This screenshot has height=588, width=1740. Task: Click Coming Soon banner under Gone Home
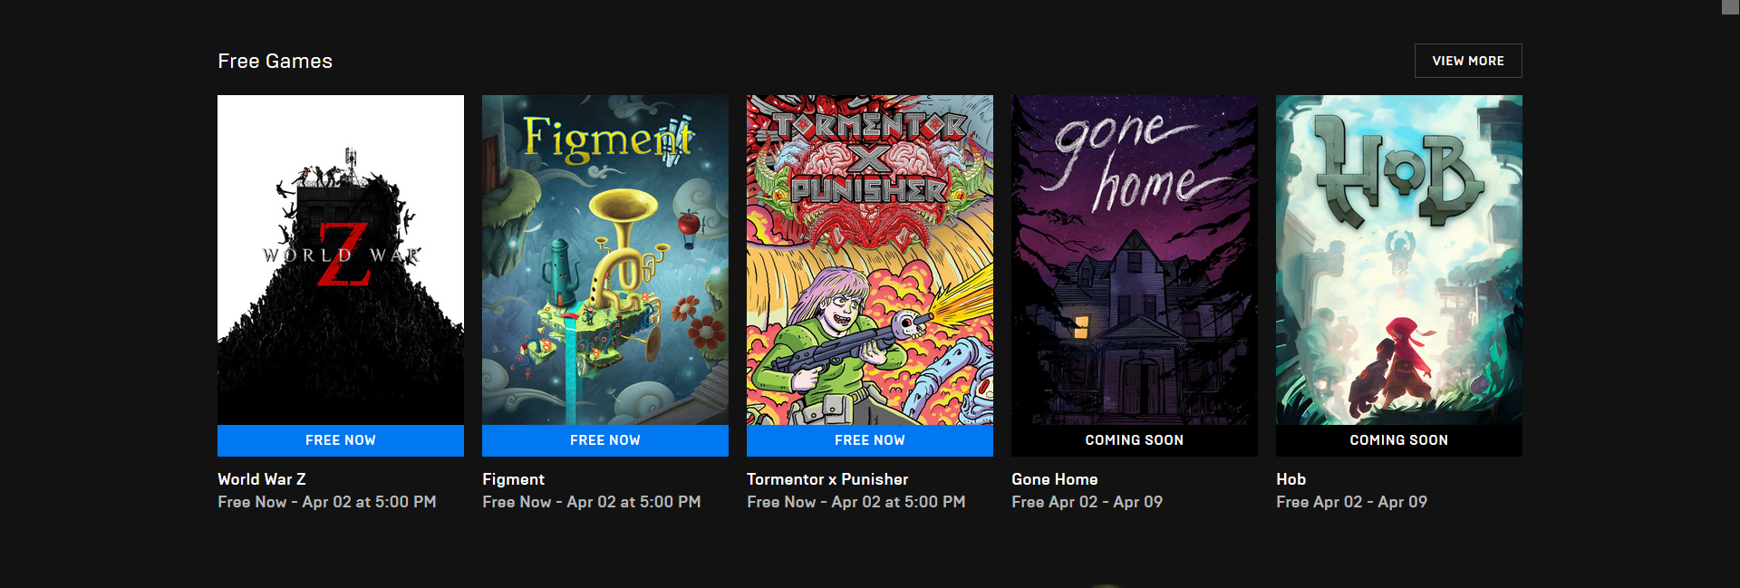coord(1135,440)
